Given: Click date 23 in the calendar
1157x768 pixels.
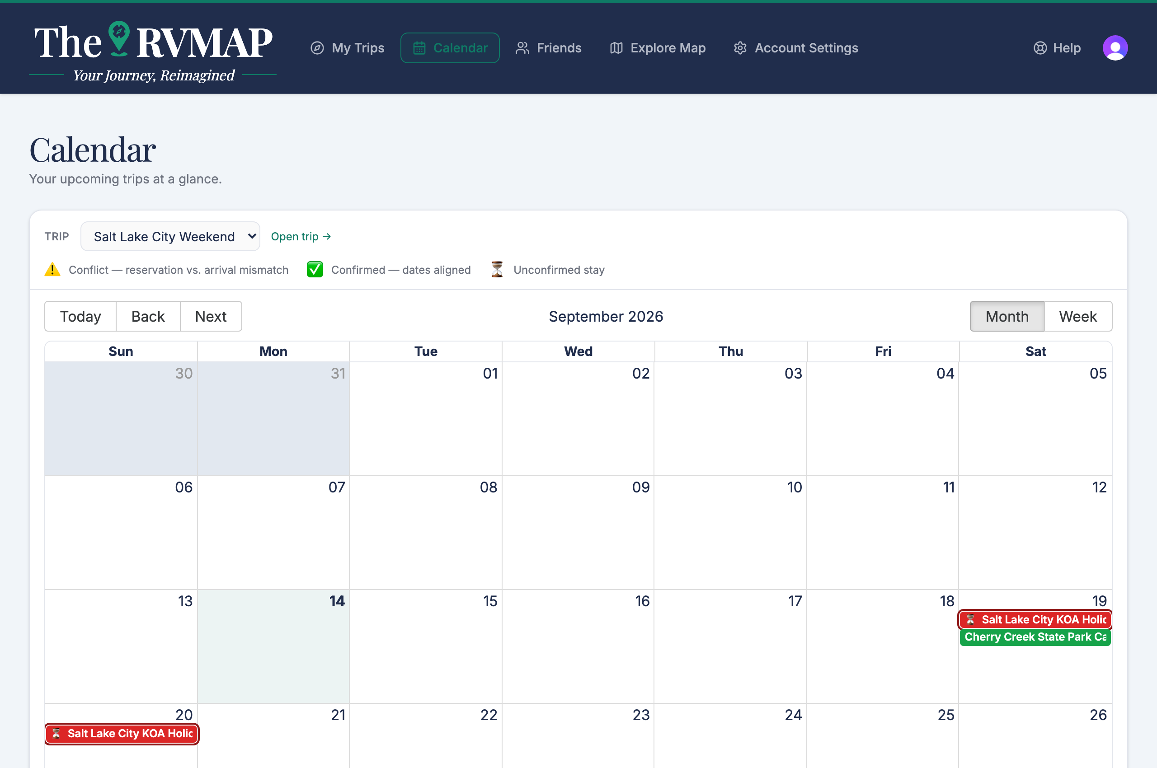Looking at the screenshot, I should pyautogui.click(x=641, y=715).
